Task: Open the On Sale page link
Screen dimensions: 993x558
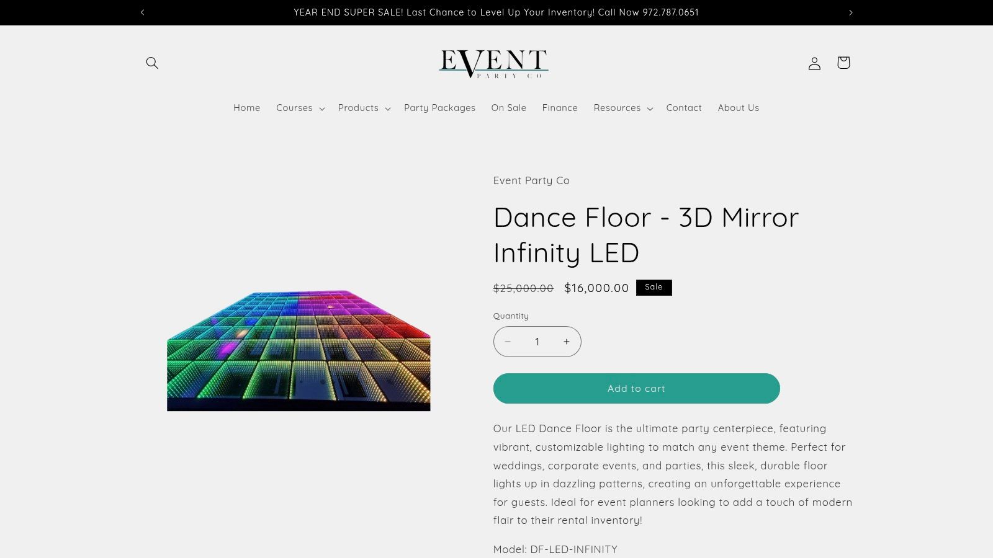Action: pyautogui.click(x=508, y=108)
